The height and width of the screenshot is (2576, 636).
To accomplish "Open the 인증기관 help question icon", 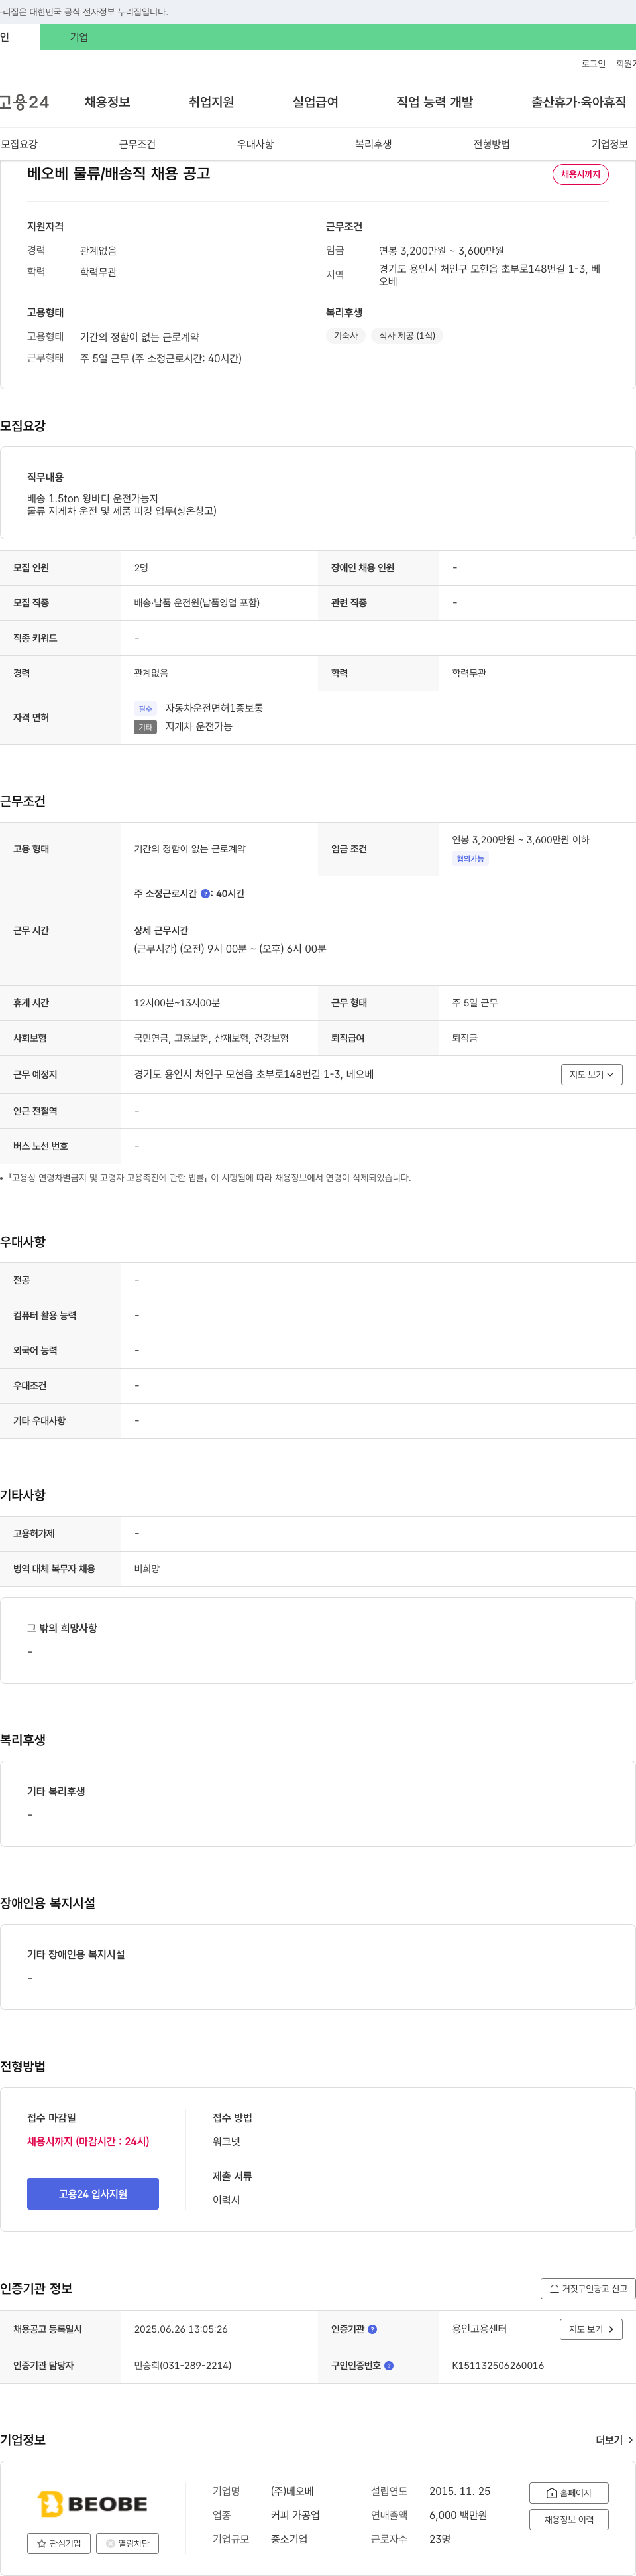I will [372, 2329].
